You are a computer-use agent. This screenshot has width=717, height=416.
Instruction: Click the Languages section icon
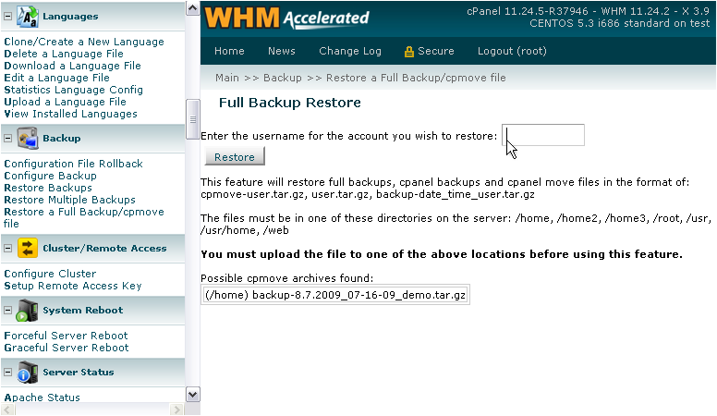tap(27, 16)
